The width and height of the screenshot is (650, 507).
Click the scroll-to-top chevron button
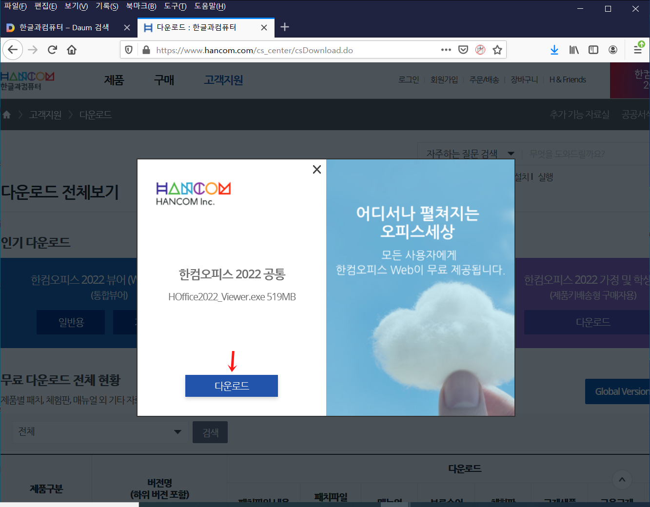(x=622, y=480)
